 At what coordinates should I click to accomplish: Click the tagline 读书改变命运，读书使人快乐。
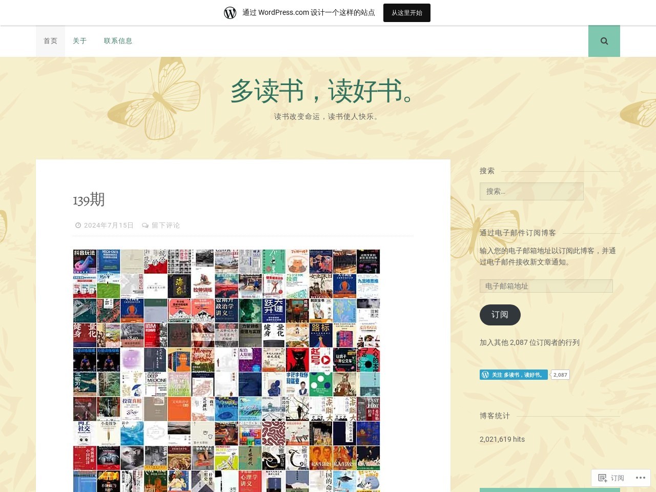click(x=328, y=116)
